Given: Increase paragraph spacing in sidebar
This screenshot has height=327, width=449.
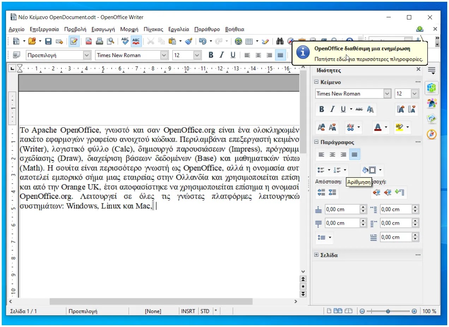Looking at the screenshot, I should coord(321,192).
